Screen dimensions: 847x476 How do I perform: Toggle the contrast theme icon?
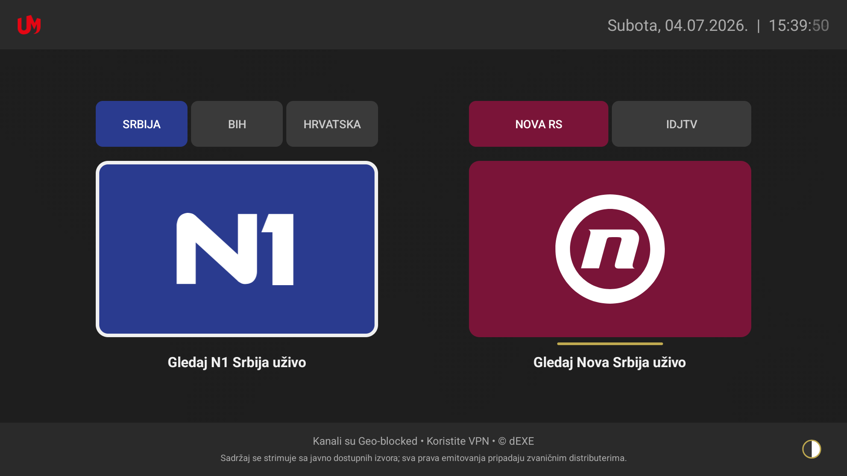812,449
